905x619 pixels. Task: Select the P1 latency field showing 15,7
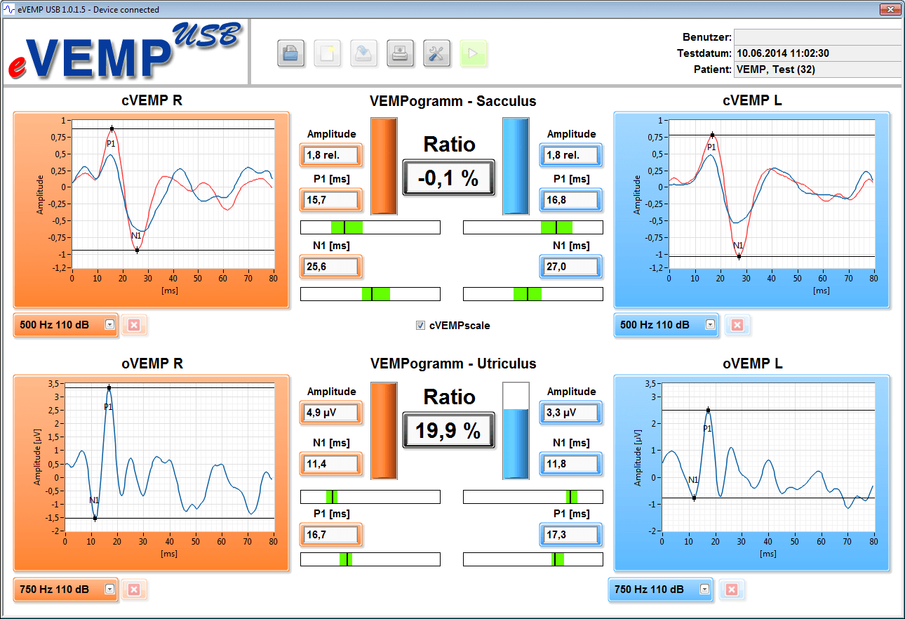point(330,200)
